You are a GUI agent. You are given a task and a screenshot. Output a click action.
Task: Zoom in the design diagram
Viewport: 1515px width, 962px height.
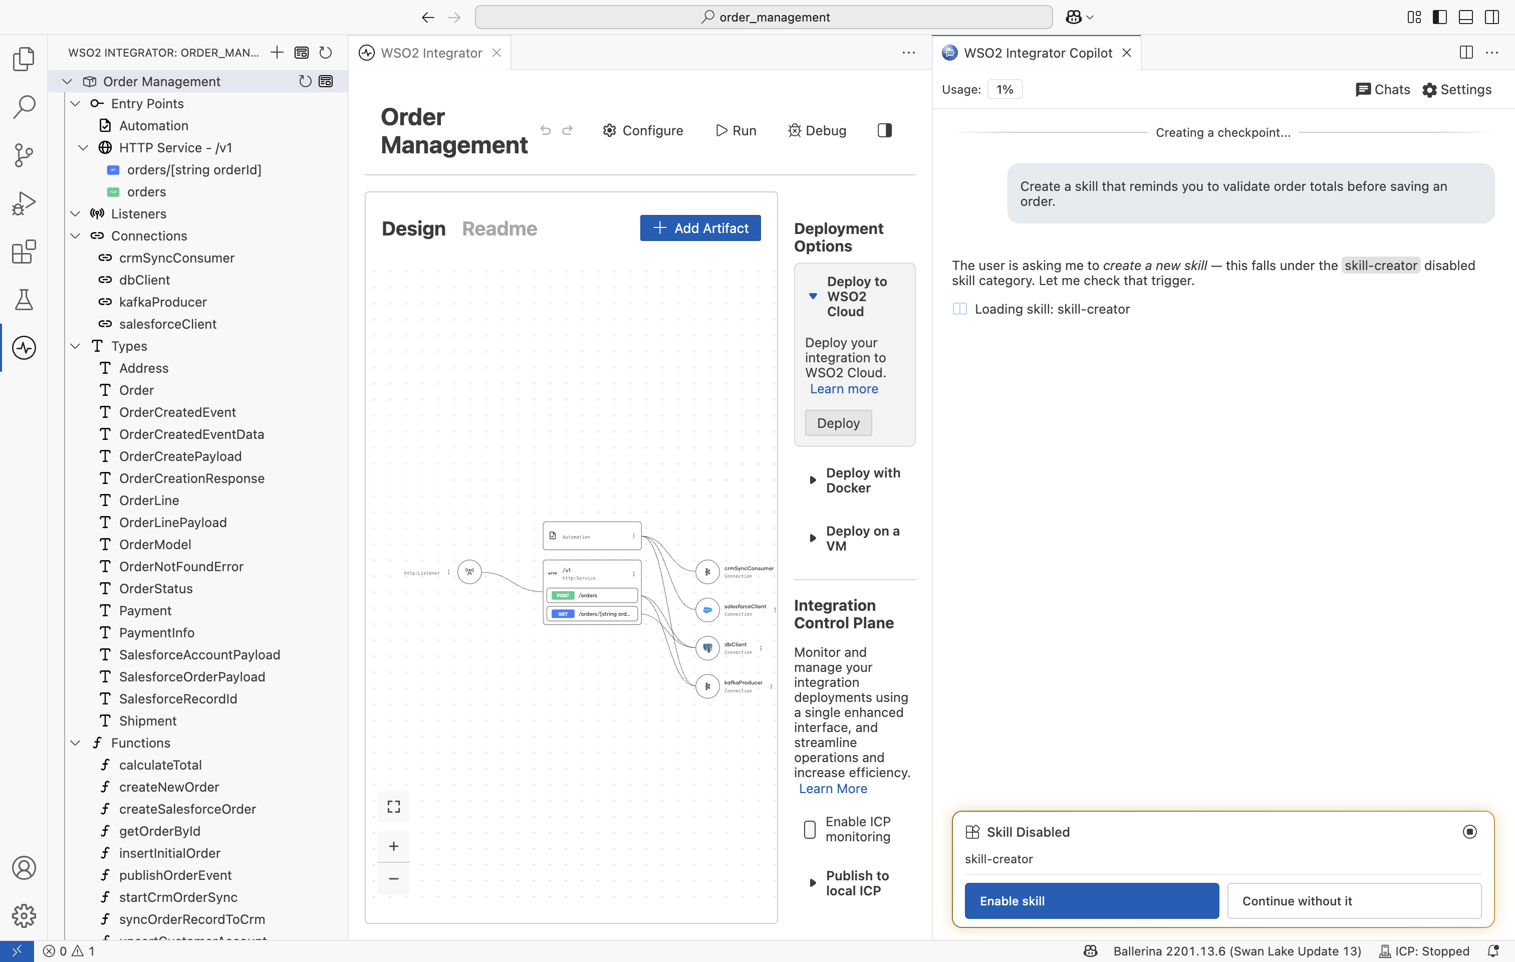point(394,846)
